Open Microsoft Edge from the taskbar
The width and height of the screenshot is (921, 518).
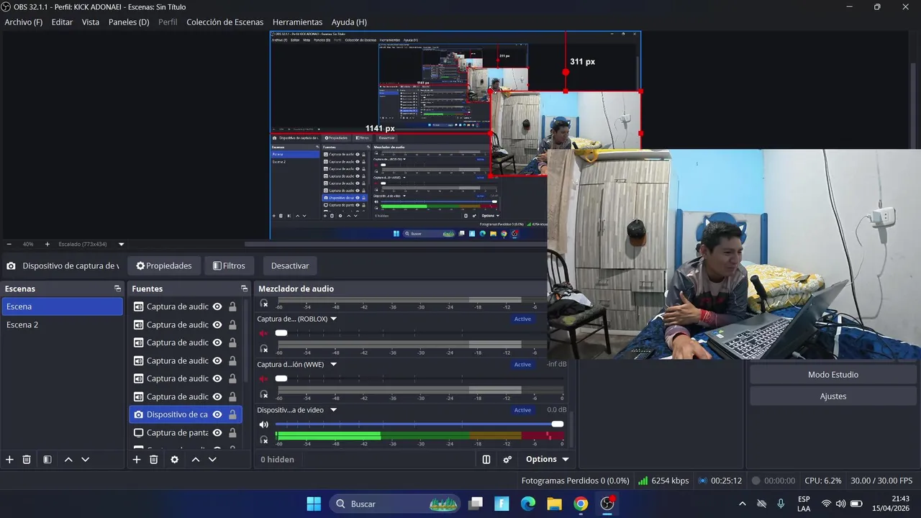click(x=528, y=504)
